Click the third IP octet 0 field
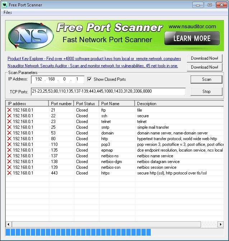Image resolution: width=229 pixels, height=241 pixels. 64,79
